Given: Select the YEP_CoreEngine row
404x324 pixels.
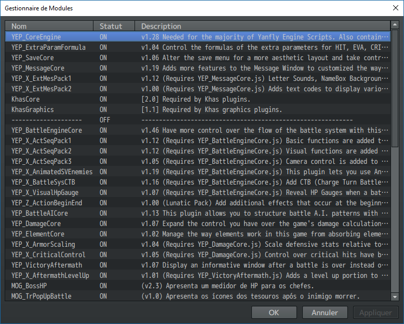Looking at the screenshot, I should [x=198, y=37].
